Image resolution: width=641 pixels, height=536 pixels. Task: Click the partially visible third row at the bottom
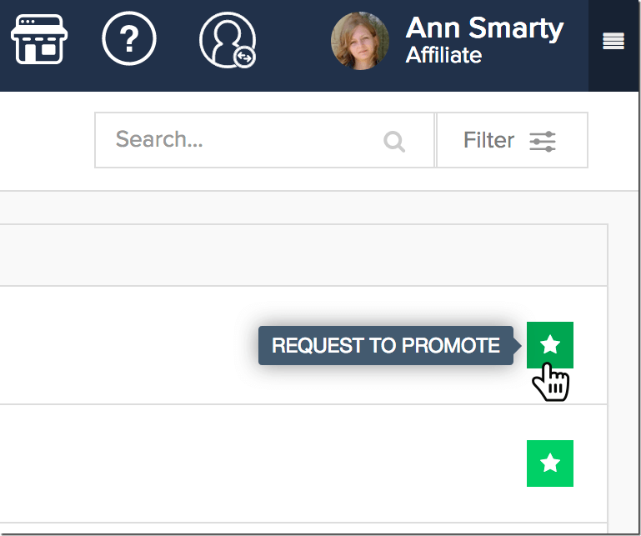tap(303, 528)
